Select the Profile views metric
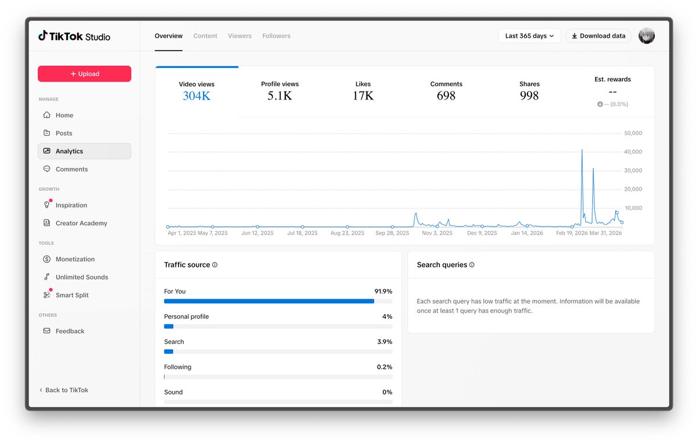Image resolution: width=698 pixels, height=444 pixels. [280, 92]
